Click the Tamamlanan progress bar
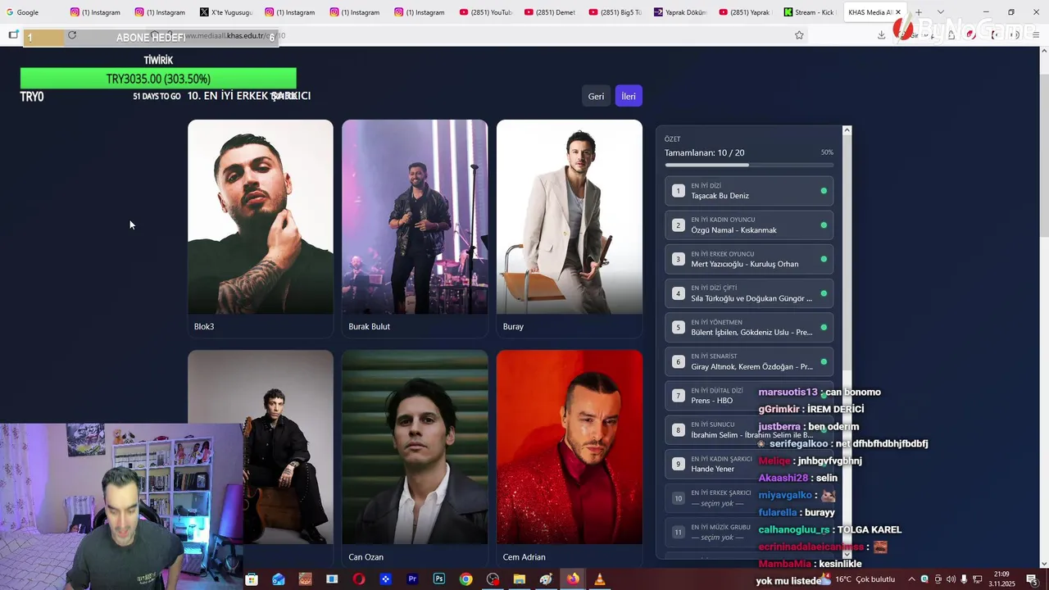The width and height of the screenshot is (1049, 590). tap(749, 165)
